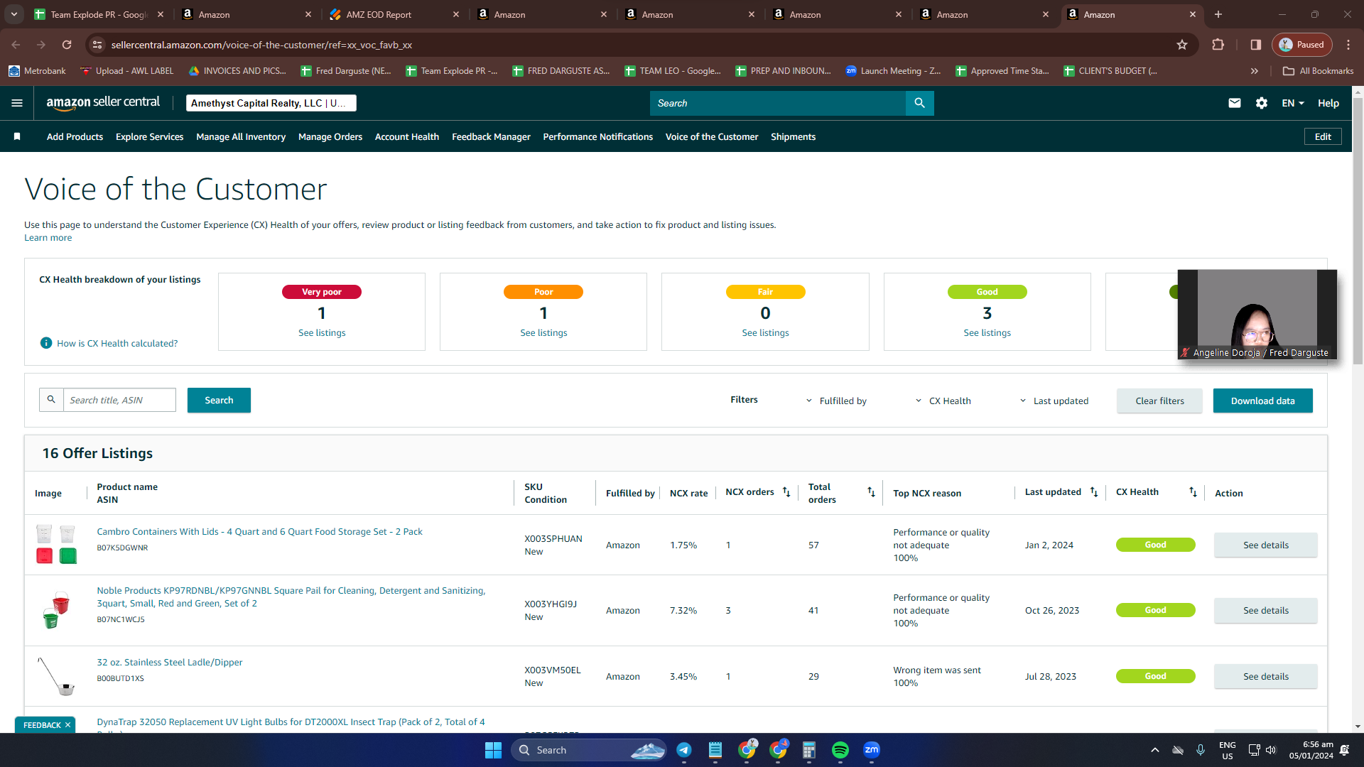
Task: Open the 32 oz. Stainless Steel Ladle/Dipper link
Action: [x=169, y=662]
